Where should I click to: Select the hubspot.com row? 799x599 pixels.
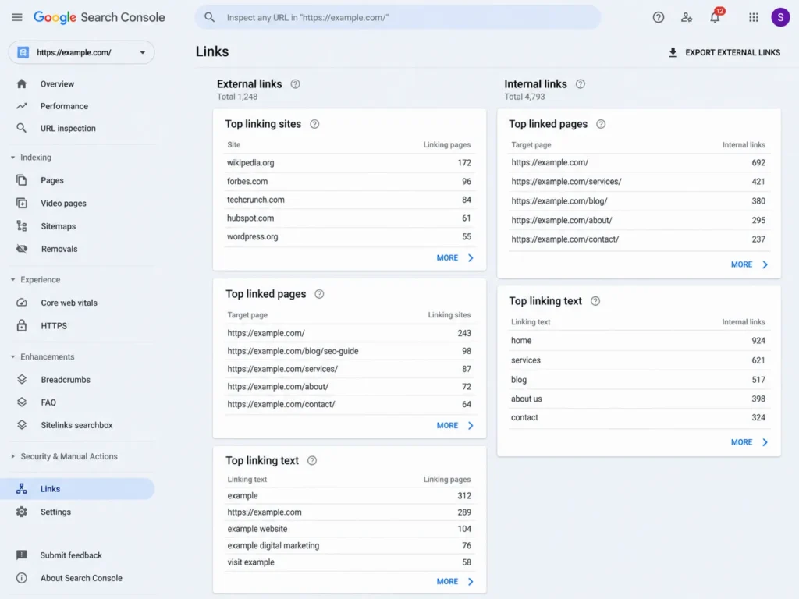coord(349,218)
